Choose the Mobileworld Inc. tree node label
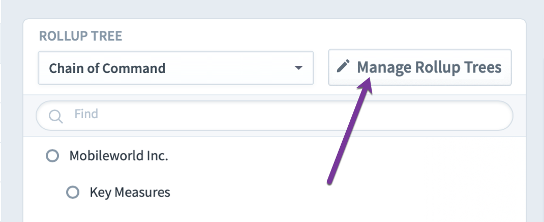This screenshot has height=222, width=544. point(118,156)
